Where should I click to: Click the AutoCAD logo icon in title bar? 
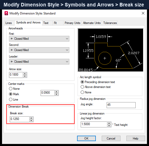pyautogui.click(x=6, y=13)
